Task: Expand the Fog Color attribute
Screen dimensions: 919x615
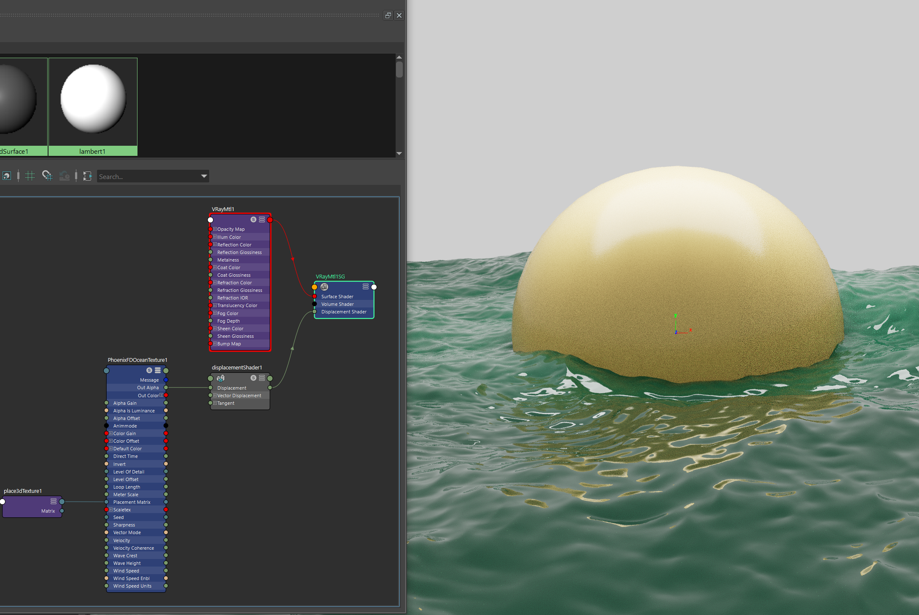Action: (215, 313)
